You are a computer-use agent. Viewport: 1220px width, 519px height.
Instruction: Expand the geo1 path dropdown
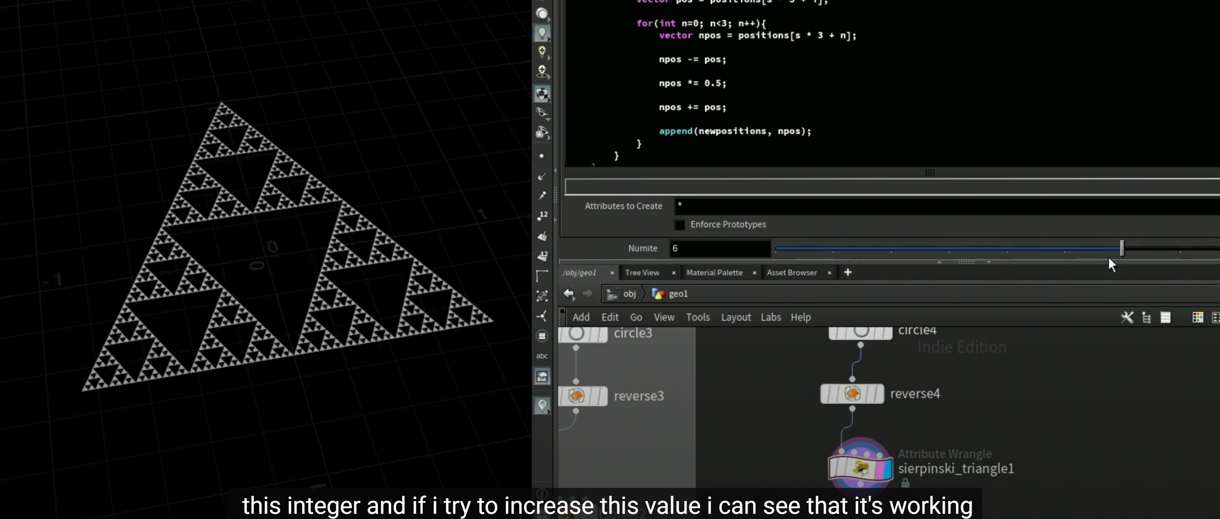(x=669, y=294)
